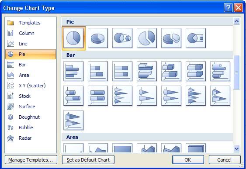The image size is (246, 169).
Task: Select the Exploded Pie chart type
Action: (x=147, y=38)
